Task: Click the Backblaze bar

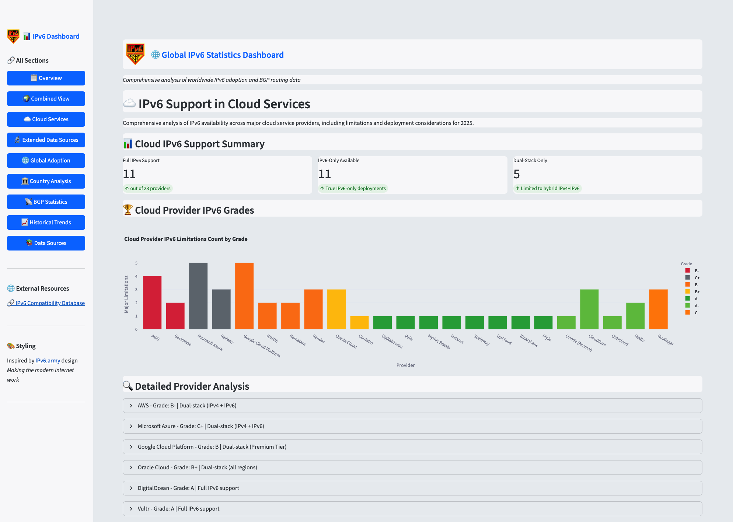Action: coord(175,316)
